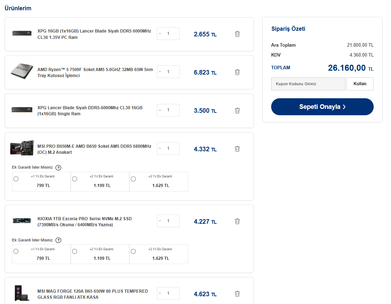Select +2 year warranty for MSI motherboard
This screenshot has height=304, width=391.
tap(75, 179)
